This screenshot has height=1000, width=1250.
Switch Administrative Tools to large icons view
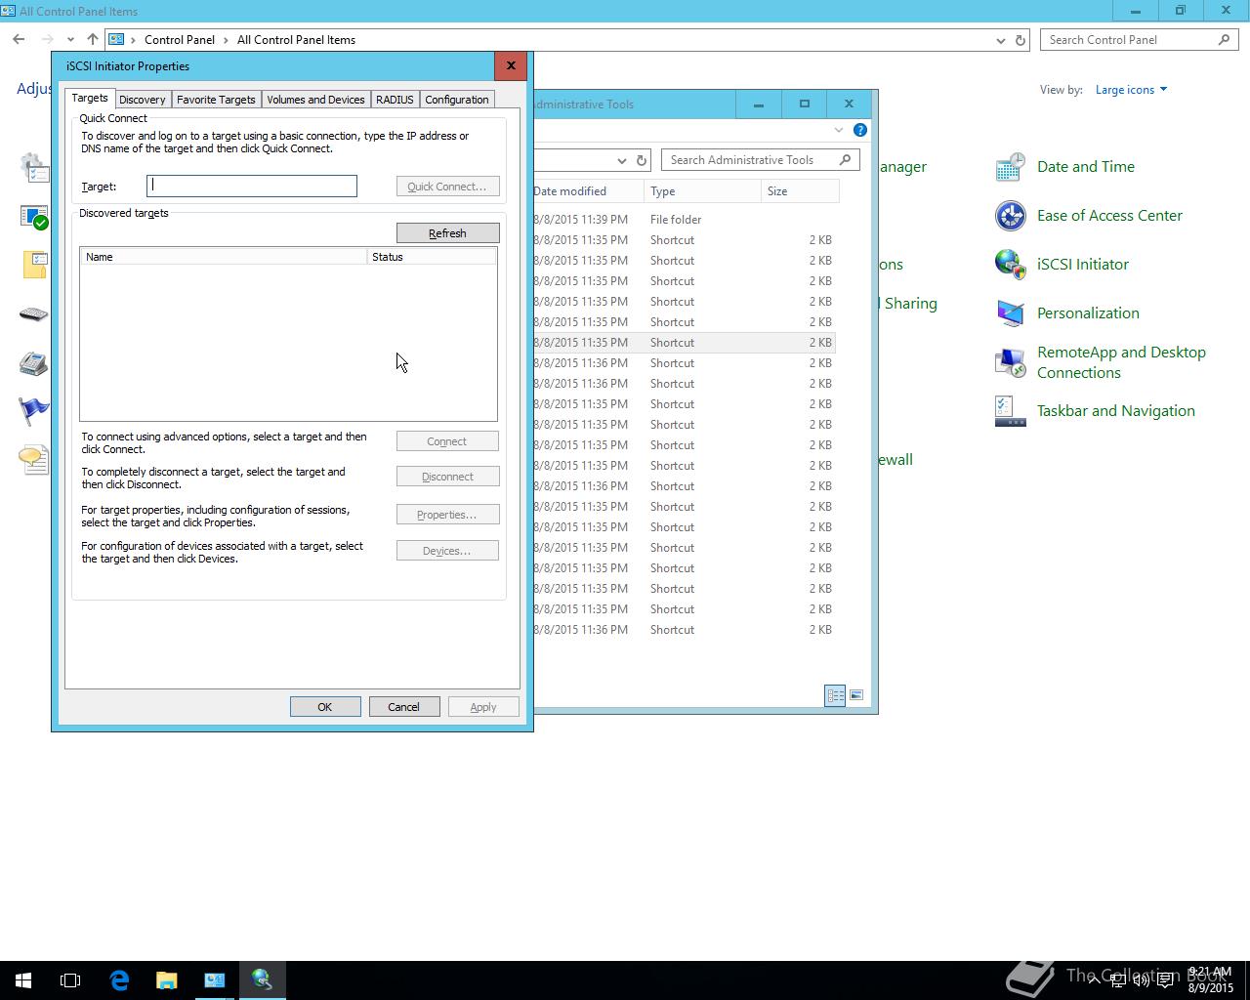pyautogui.click(x=856, y=695)
